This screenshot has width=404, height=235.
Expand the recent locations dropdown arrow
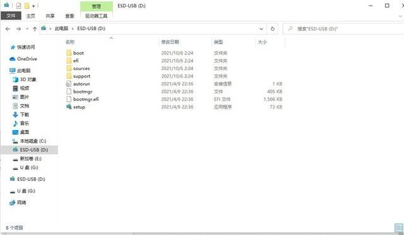(x=27, y=29)
